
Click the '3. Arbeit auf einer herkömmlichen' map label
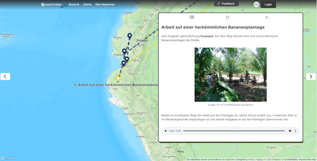click(116, 85)
